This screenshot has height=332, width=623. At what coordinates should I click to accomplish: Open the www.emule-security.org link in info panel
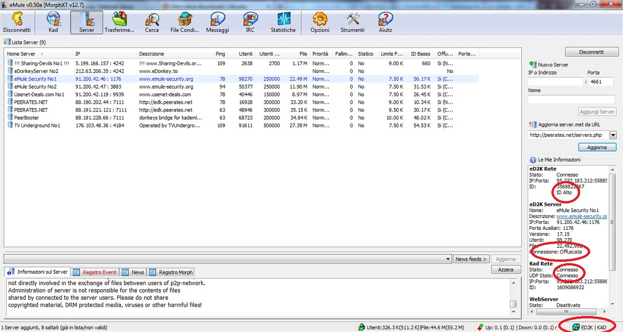tap(582, 216)
